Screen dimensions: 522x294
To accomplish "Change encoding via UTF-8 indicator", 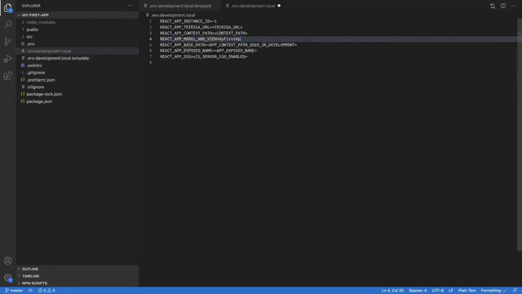I will coord(437,291).
